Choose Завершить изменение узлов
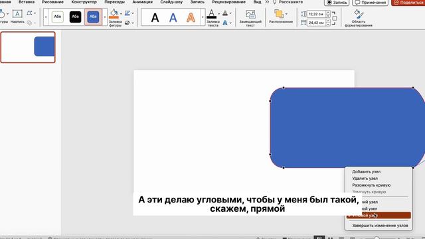The image size is (425, 239). click(379, 226)
